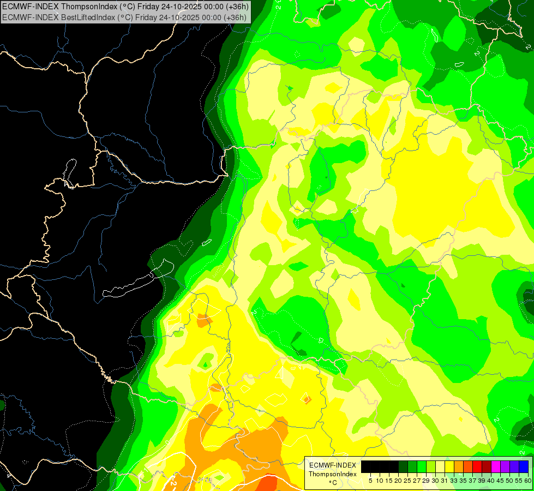This screenshot has height=491, width=534.
Task: Click legend scale value 45
Action: [x=500, y=481]
